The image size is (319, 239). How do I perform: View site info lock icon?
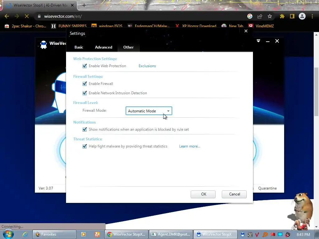(x=39, y=16)
